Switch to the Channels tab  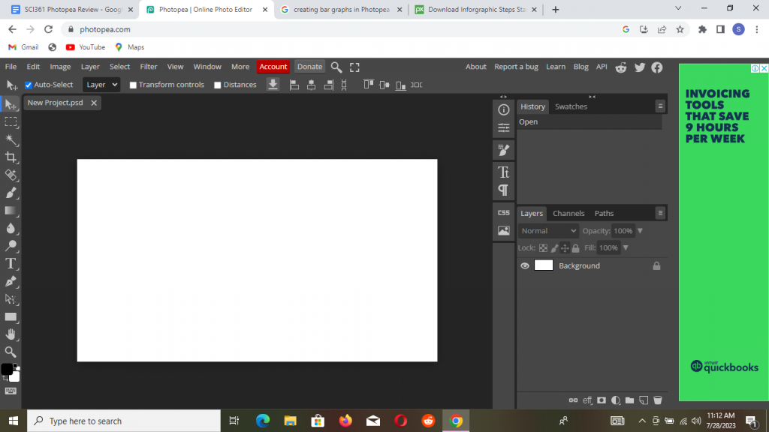pyautogui.click(x=568, y=214)
